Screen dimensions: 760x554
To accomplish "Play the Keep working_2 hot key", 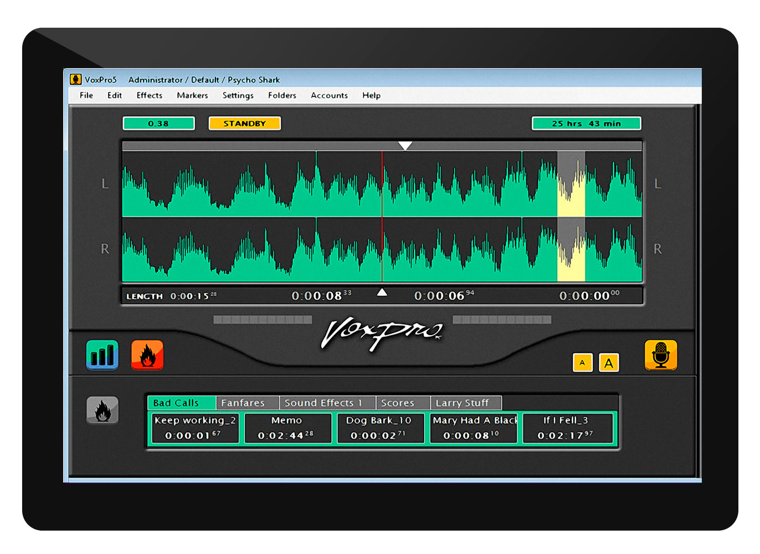I will coord(195,428).
